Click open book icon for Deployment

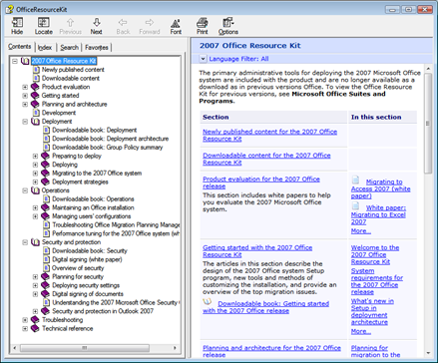[35, 122]
